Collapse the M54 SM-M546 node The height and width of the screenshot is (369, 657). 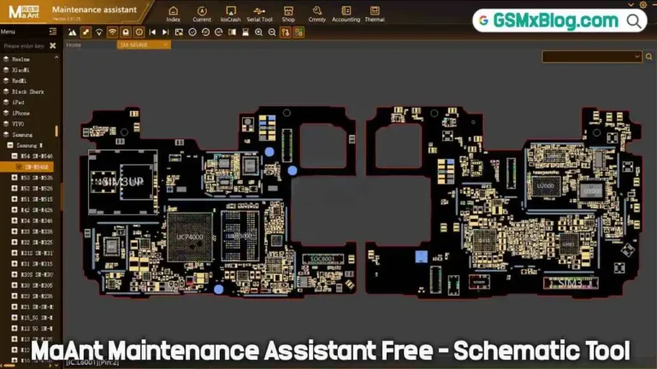[x=15, y=156]
